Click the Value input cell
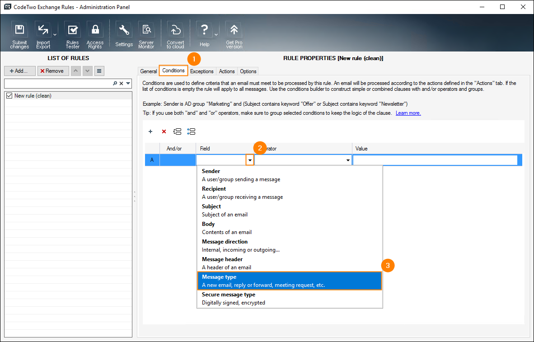Screen dimensions: 534x342 click(435, 160)
